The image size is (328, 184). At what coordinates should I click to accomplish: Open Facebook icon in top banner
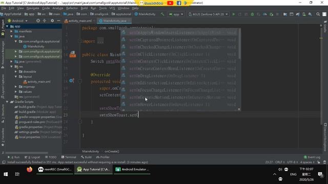pyautogui.click(x=179, y=3)
